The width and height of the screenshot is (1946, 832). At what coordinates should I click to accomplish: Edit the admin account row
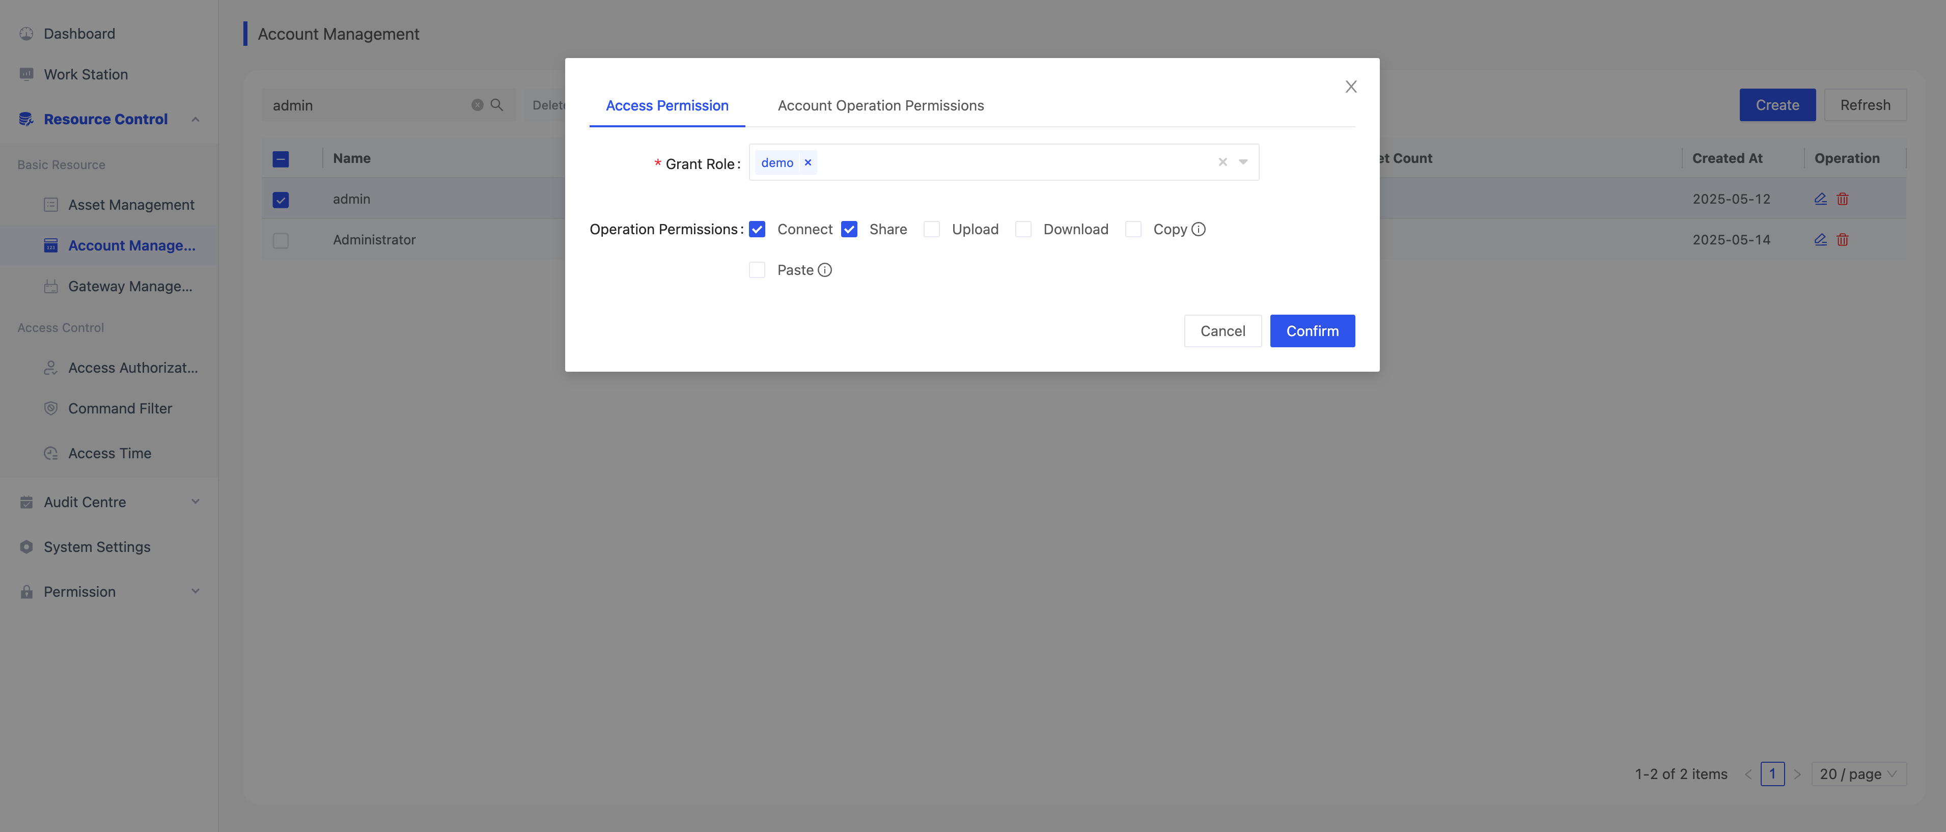(x=1821, y=199)
